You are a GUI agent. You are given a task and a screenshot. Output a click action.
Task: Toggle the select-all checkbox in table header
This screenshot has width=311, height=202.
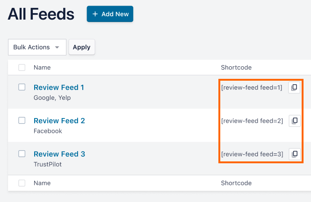[x=22, y=68]
